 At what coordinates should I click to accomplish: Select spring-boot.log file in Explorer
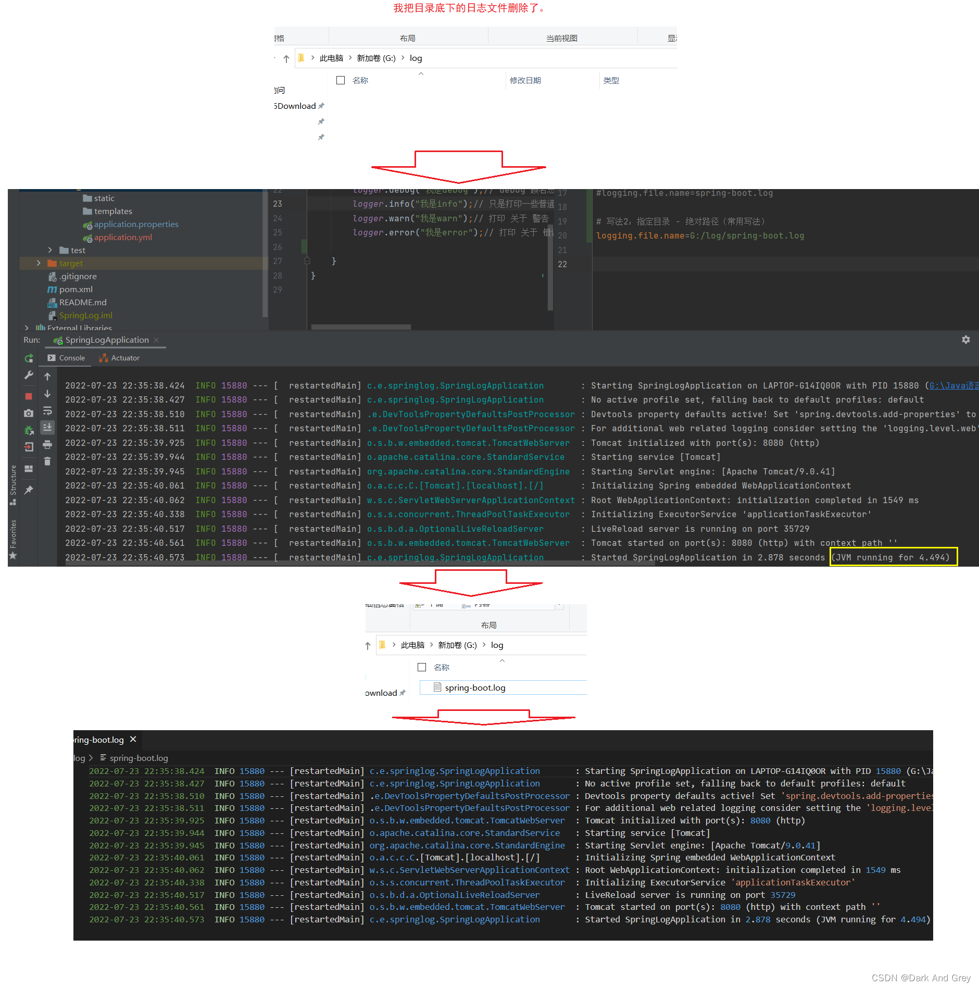point(503,687)
